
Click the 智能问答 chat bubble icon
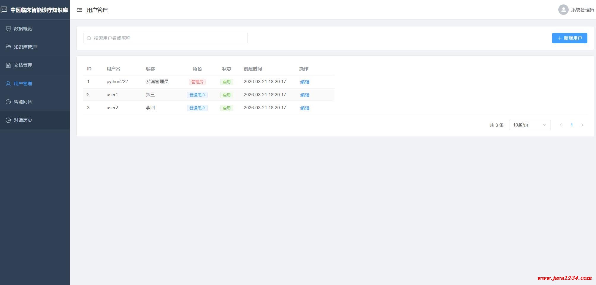8,102
